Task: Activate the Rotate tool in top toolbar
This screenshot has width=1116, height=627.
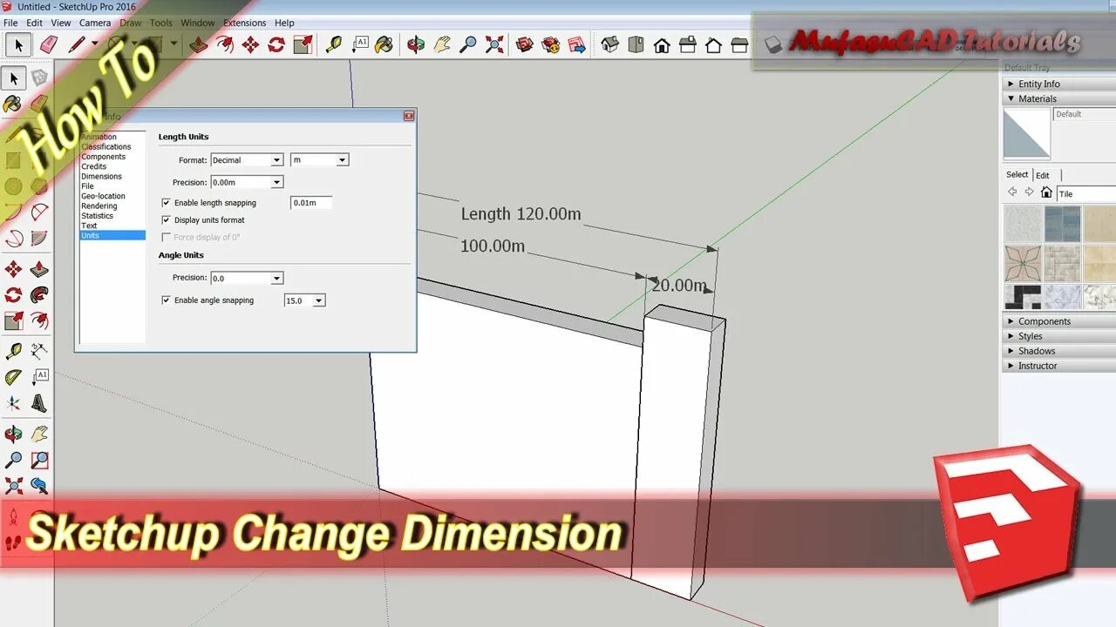Action: (x=276, y=44)
